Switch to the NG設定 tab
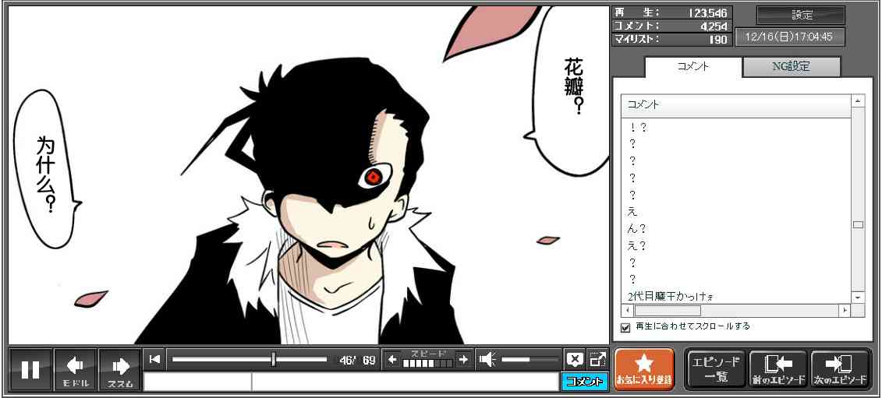882x398 pixels. click(x=791, y=67)
